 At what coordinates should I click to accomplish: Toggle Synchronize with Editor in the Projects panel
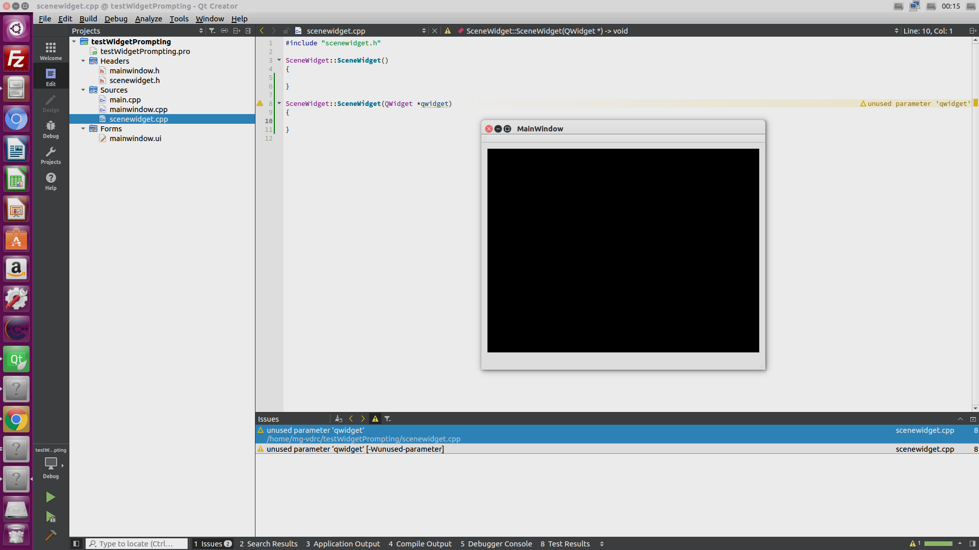pos(224,30)
